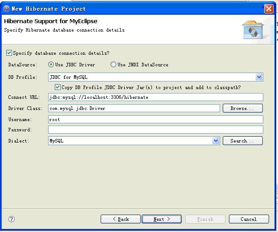Click the Hibernate wizard banner image
This screenshot has height=232, width=278.
[253, 30]
